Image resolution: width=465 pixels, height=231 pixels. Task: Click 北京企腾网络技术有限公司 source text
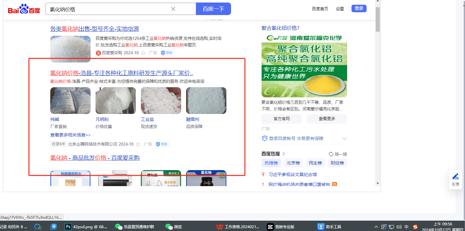pyautogui.click(x=93, y=144)
